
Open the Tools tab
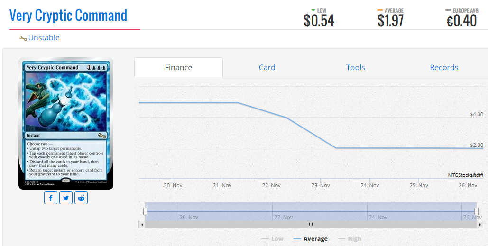click(355, 67)
